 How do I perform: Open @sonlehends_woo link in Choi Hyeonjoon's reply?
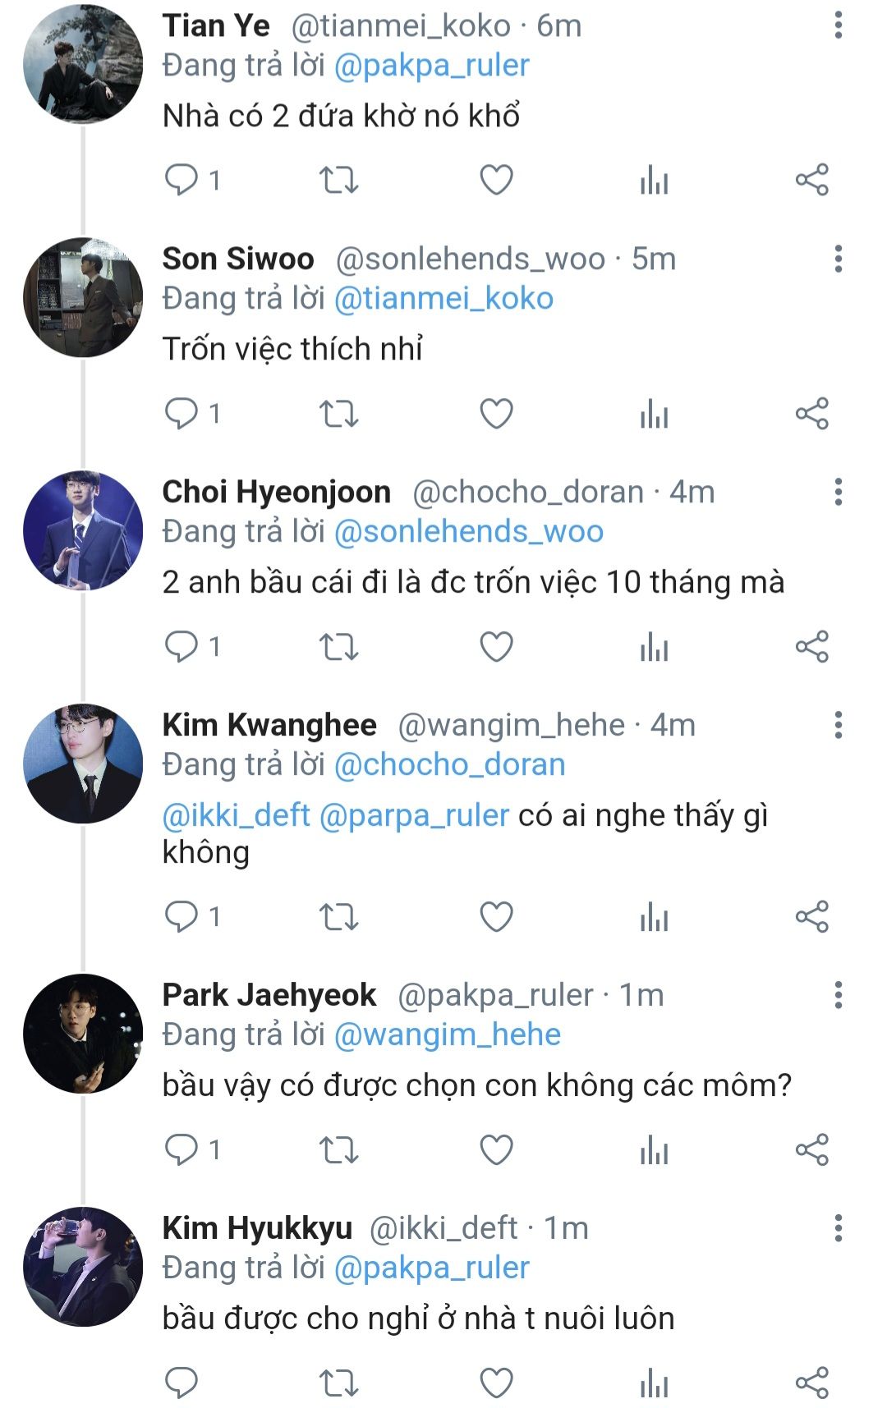(469, 532)
